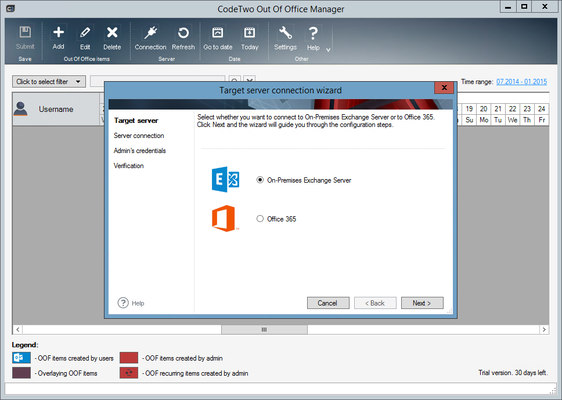Select the Server connection wizard step
This screenshot has width=562, height=400.
pyautogui.click(x=139, y=136)
